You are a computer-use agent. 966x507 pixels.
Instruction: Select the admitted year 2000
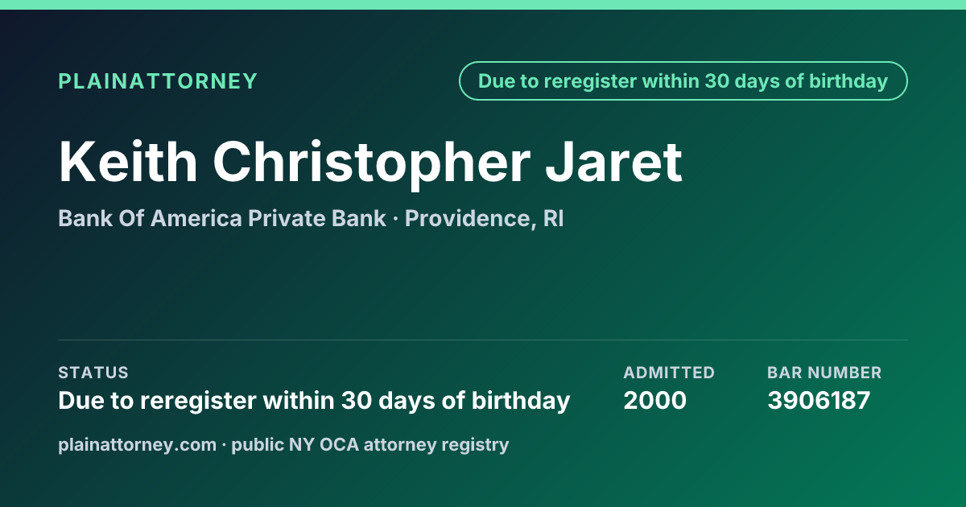tap(654, 401)
